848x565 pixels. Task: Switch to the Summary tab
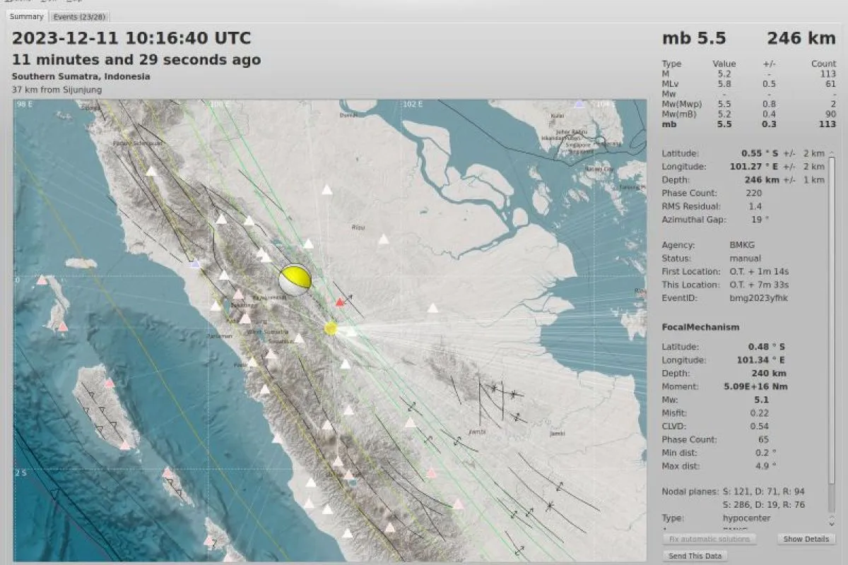pos(26,16)
